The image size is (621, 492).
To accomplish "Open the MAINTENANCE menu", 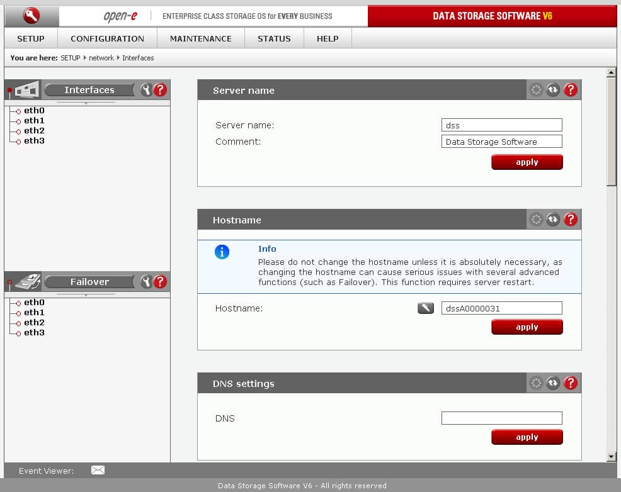I will point(200,38).
